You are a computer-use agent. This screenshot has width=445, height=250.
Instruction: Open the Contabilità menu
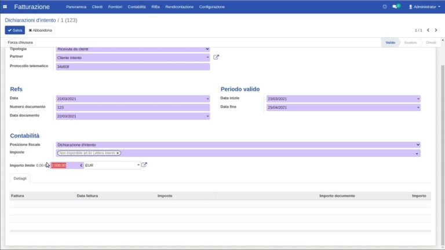(x=137, y=7)
